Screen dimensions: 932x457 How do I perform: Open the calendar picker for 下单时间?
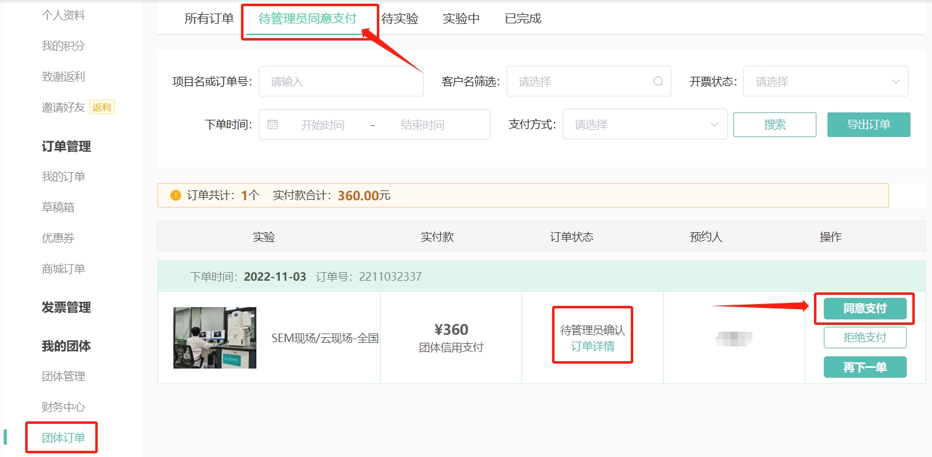[271, 124]
